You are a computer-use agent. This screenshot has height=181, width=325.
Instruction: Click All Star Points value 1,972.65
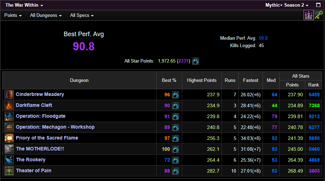tap(167, 61)
